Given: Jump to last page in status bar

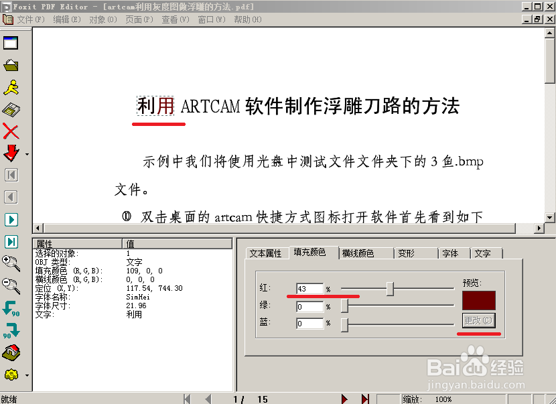Looking at the screenshot, I should pyautogui.click(x=365, y=399).
